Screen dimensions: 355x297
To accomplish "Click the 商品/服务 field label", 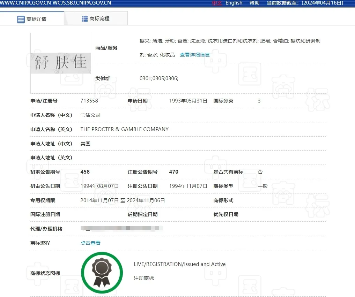I will [x=106, y=48].
